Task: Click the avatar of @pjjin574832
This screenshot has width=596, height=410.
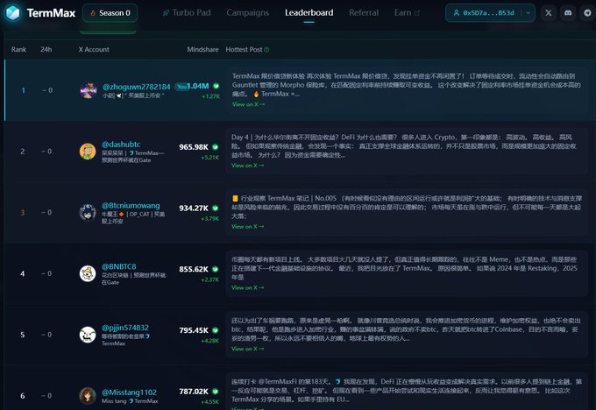Action: [88, 335]
